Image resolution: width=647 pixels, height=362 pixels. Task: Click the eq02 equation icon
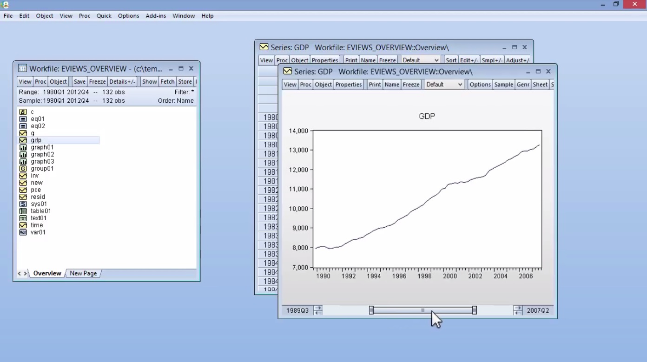click(23, 126)
